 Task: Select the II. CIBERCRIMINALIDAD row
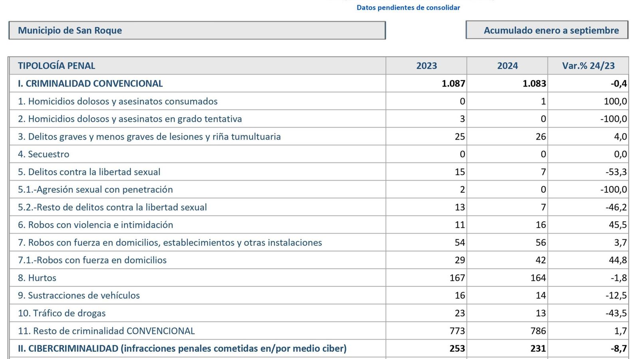(182, 348)
